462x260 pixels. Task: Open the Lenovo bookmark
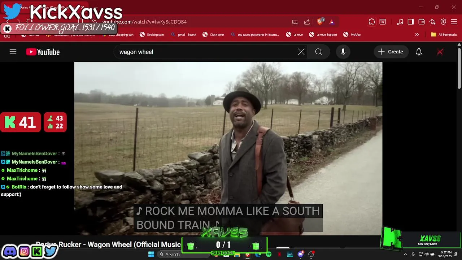pos(294,35)
